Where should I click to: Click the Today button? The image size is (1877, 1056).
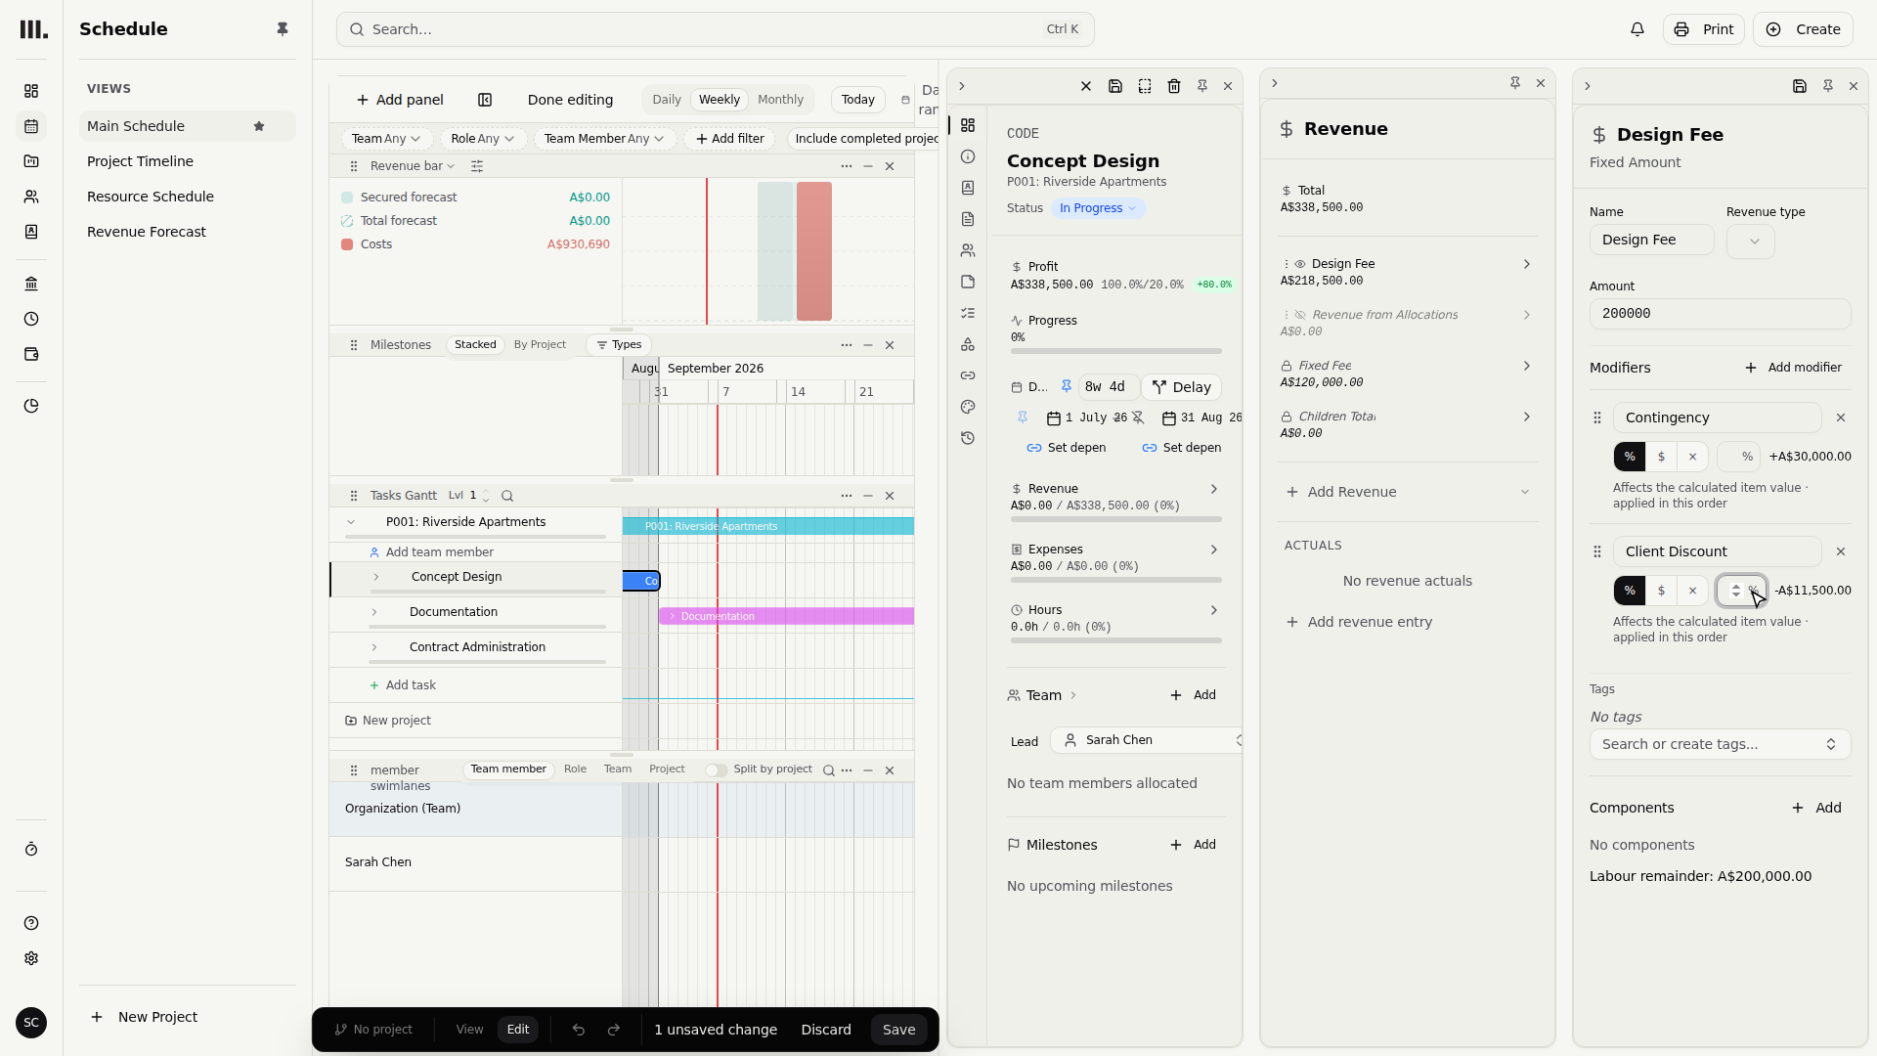(x=858, y=100)
